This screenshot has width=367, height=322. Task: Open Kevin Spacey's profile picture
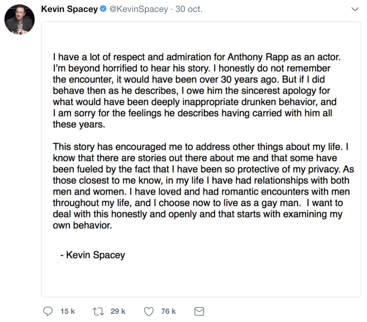point(20,20)
